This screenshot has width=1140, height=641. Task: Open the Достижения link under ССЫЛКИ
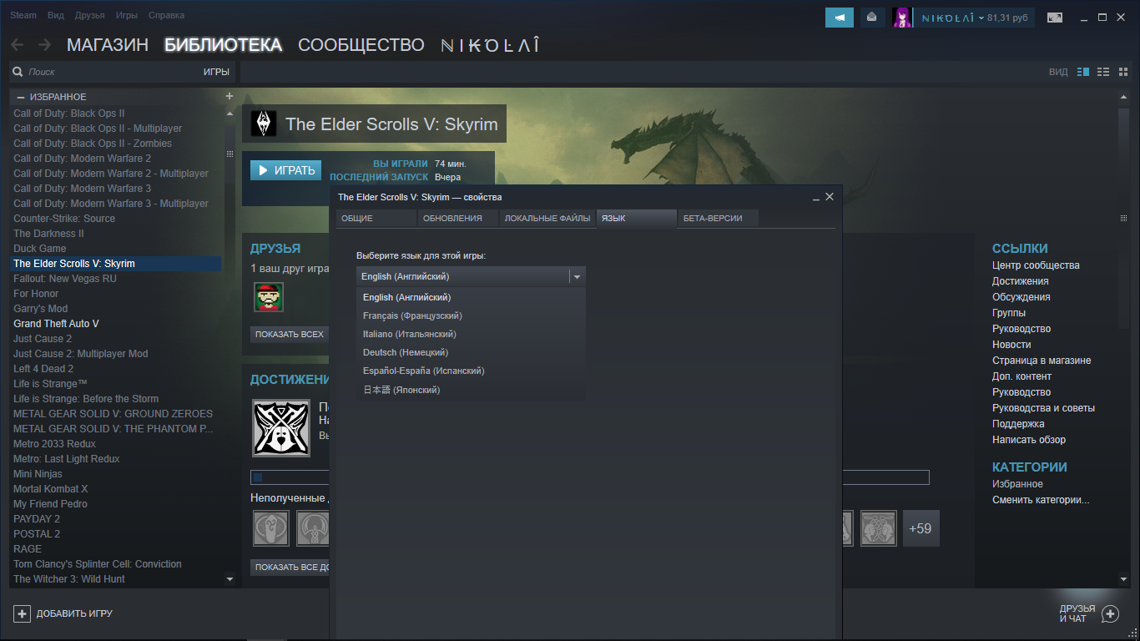click(1020, 281)
